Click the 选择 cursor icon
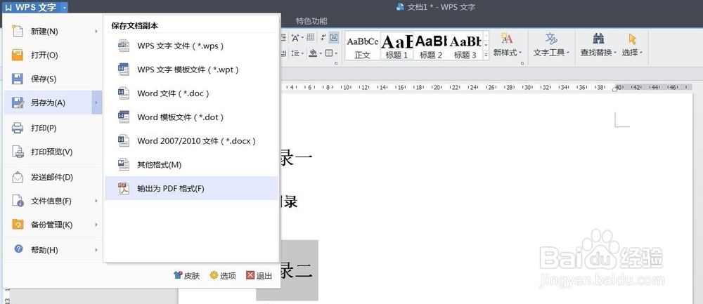 (x=632, y=38)
